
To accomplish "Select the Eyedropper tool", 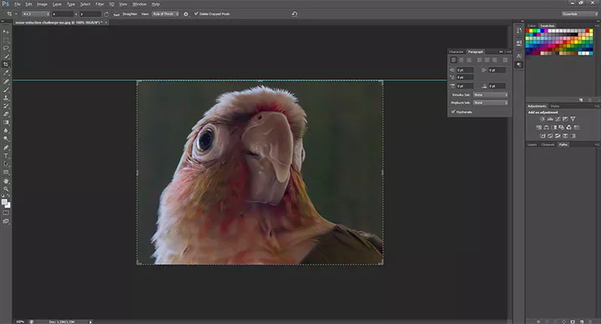I will point(6,73).
